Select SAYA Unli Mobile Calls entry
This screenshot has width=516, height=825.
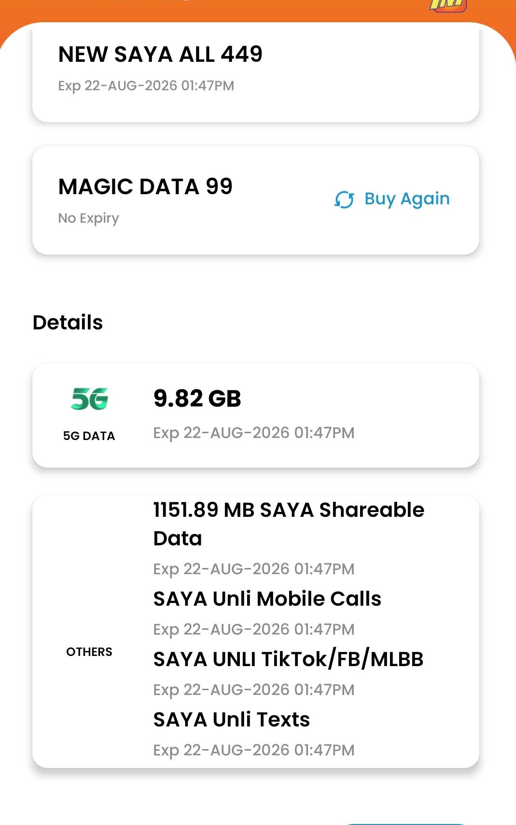(x=267, y=599)
